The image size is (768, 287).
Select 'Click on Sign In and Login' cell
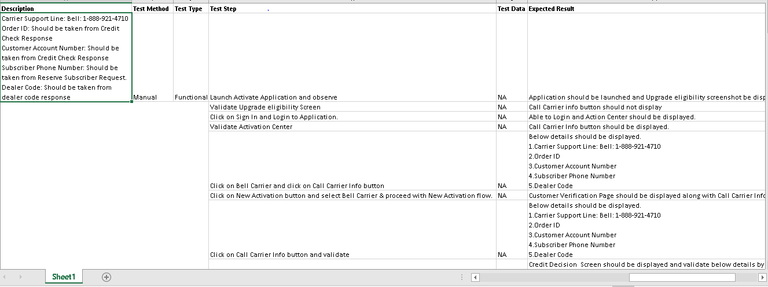pos(352,117)
